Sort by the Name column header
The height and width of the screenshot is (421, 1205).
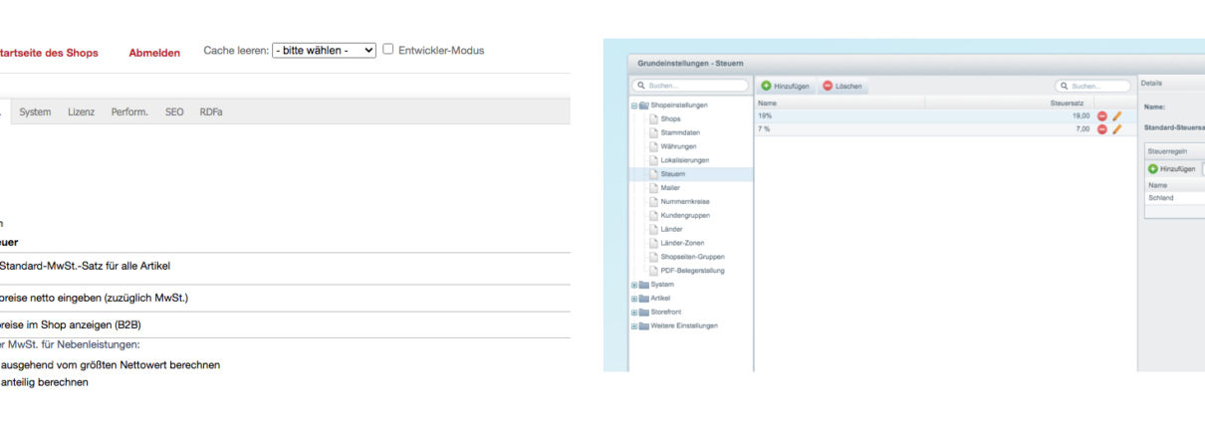(840, 103)
